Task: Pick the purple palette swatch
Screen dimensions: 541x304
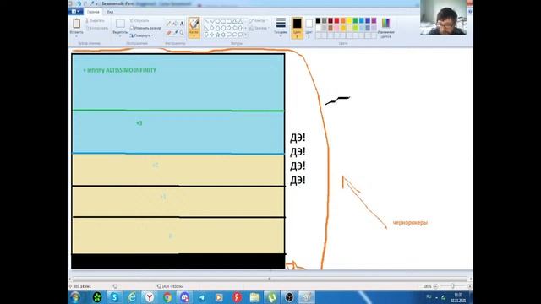Action: [x=374, y=21]
